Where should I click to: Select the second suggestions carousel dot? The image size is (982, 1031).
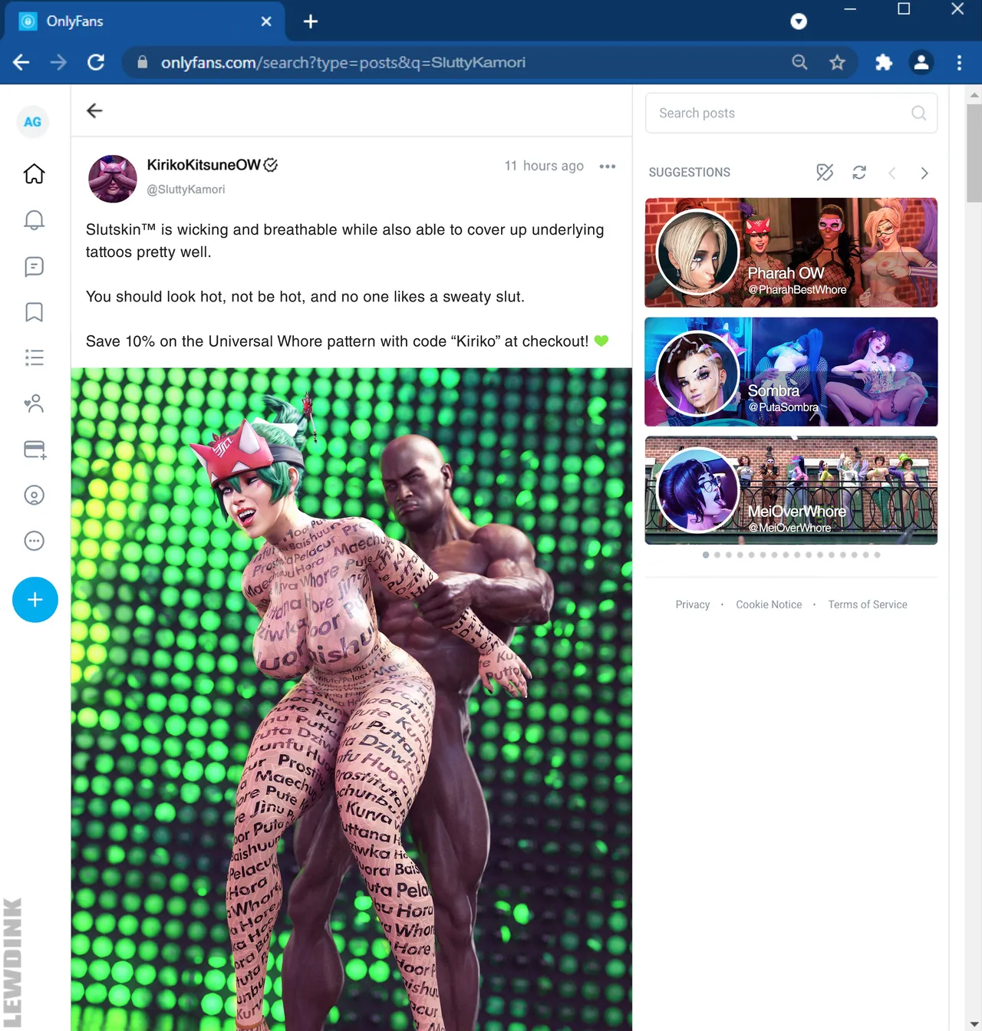[717, 555]
